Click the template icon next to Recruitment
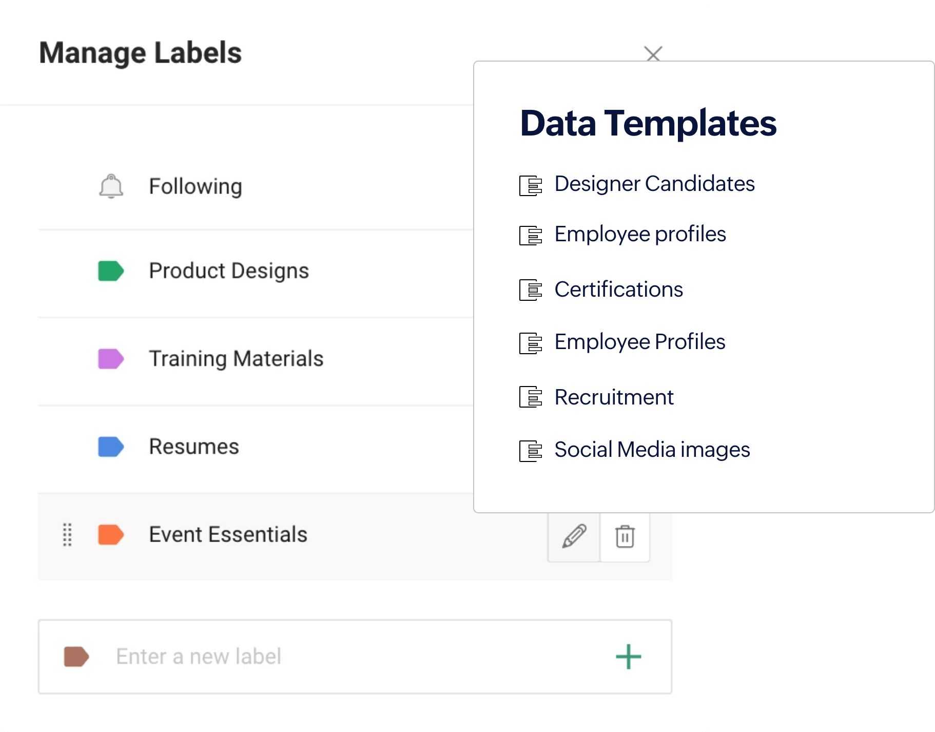 (531, 397)
